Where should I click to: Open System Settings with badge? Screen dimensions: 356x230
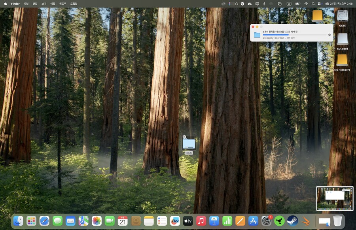tap(266, 221)
